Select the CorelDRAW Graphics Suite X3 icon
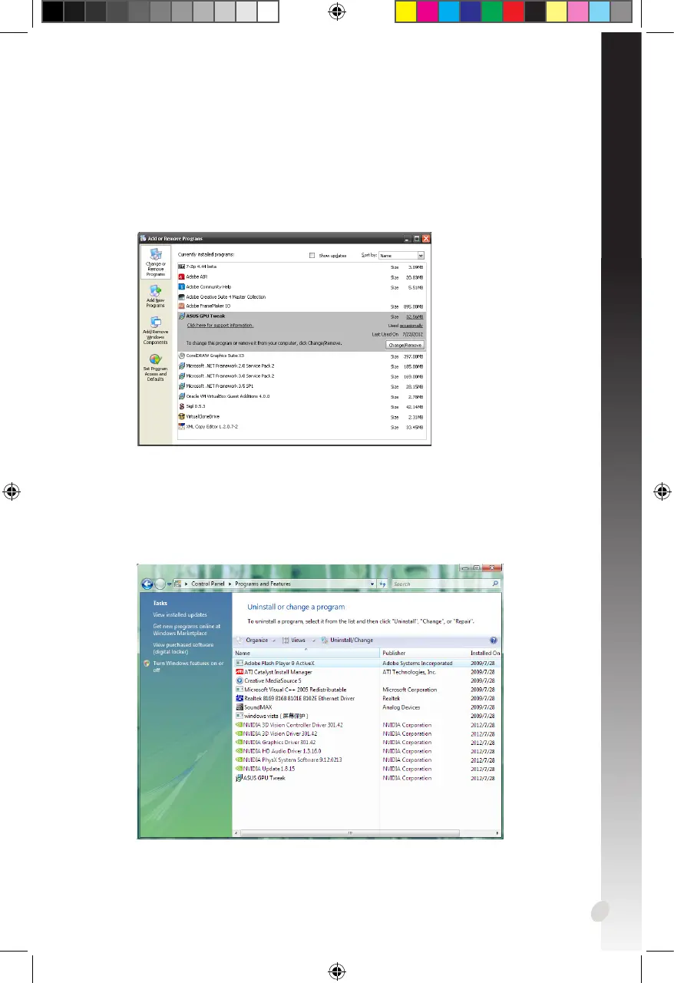The height and width of the screenshot is (983, 674). tap(182, 356)
